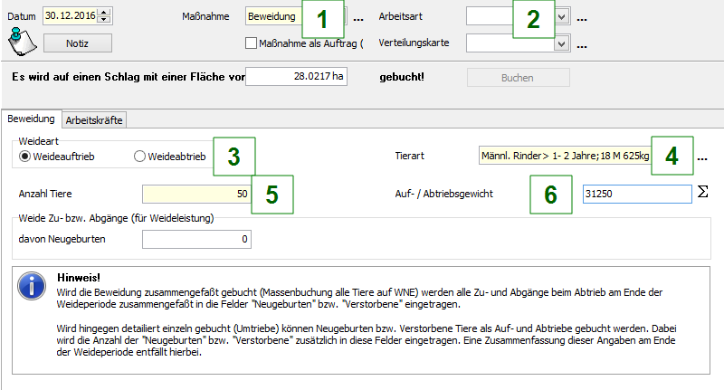This screenshot has width=724, height=390.
Task: Select the Weideauftrieb radio button
Action: (24, 157)
